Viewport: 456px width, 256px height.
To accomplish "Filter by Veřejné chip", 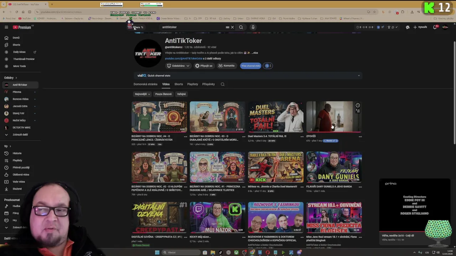I will pyautogui.click(x=181, y=94).
